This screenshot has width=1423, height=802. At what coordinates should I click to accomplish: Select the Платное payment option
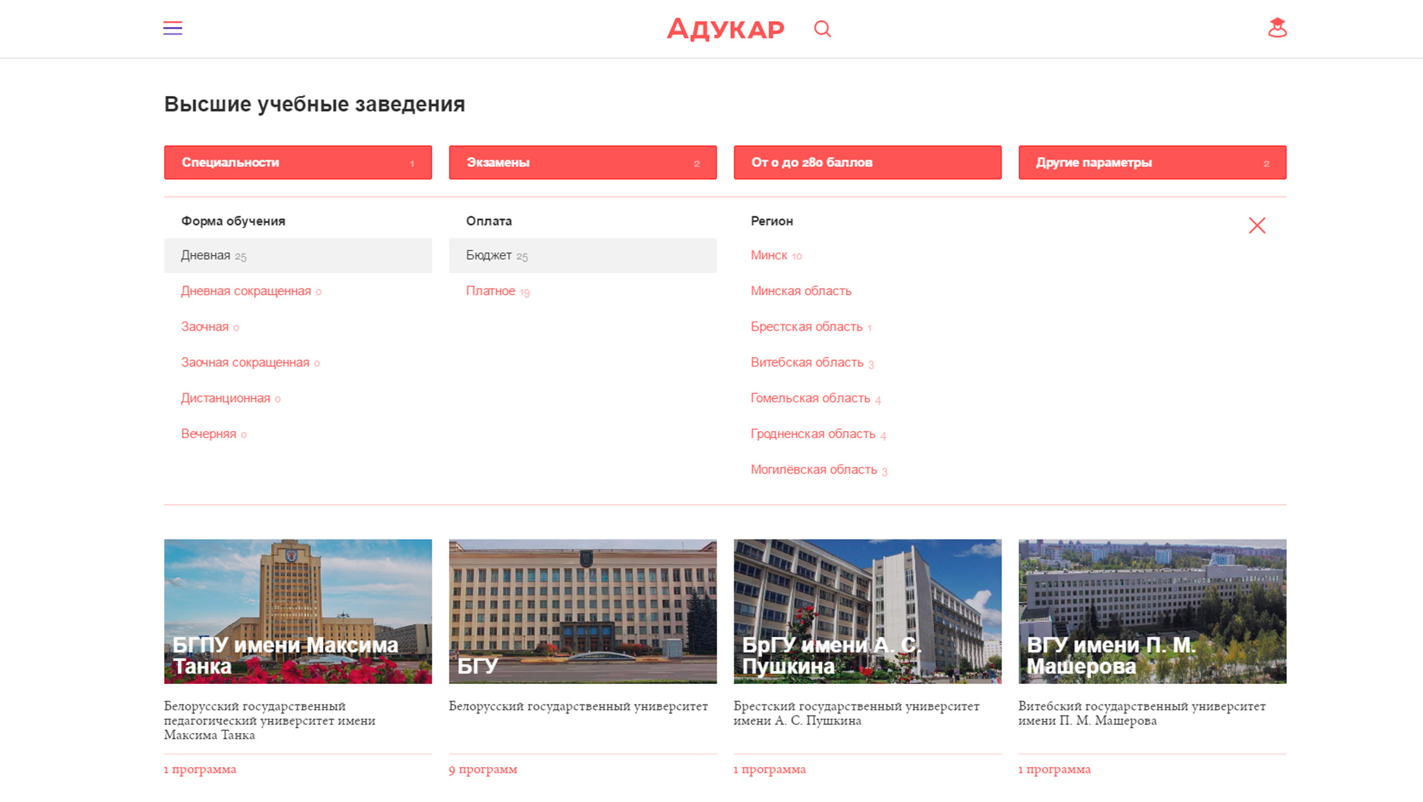(x=497, y=291)
